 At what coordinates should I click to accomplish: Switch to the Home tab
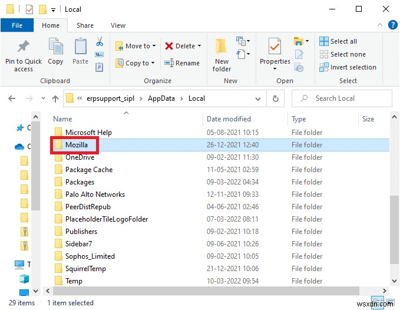click(x=51, y=25)
